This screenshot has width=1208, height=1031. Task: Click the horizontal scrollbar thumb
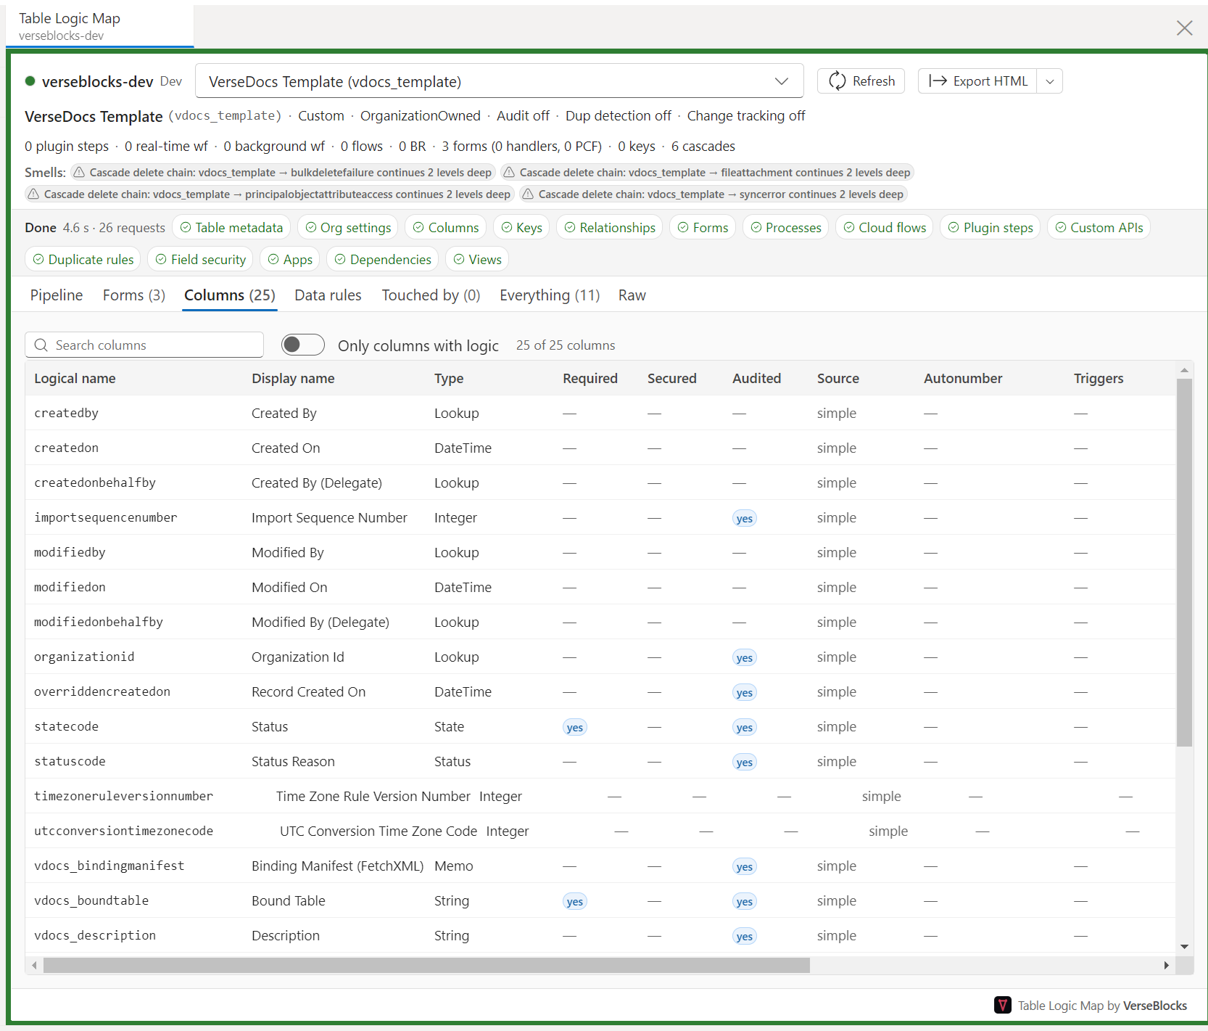[x=426, y=965]
